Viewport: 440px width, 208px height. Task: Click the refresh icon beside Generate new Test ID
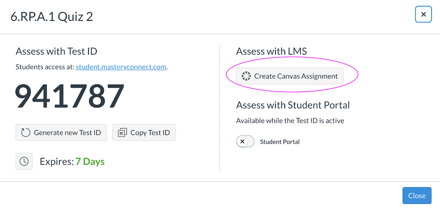(x=26, y=133)
